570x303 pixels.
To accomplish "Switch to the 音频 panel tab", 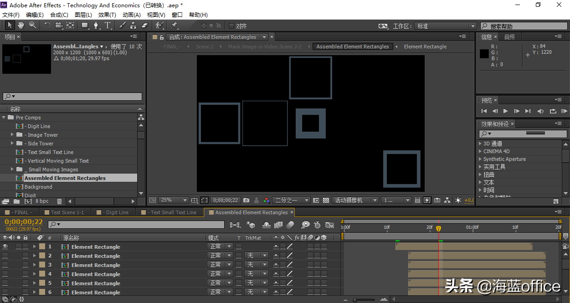I will point(509,37).
